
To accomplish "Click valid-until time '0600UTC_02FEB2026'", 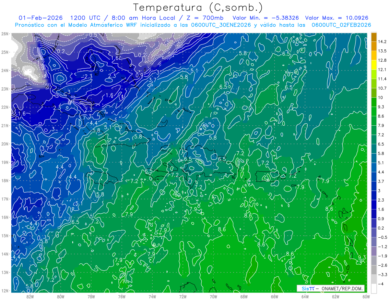I will [x=341, y=25].
